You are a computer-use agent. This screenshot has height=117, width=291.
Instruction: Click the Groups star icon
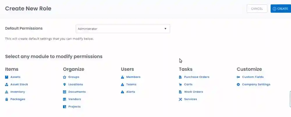coord(64,77)
